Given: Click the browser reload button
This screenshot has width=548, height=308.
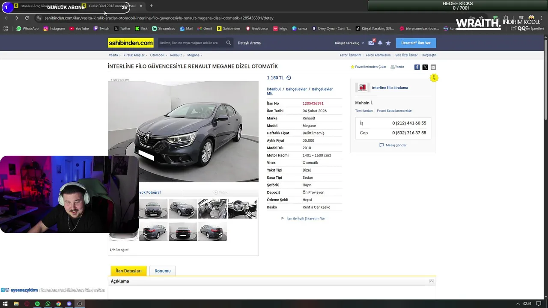Looking at the screenshot, I should (27, 18).
